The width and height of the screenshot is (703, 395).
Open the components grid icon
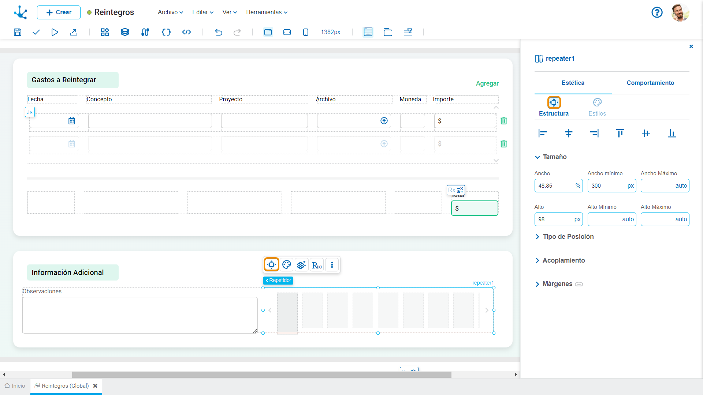pos(105,32)
